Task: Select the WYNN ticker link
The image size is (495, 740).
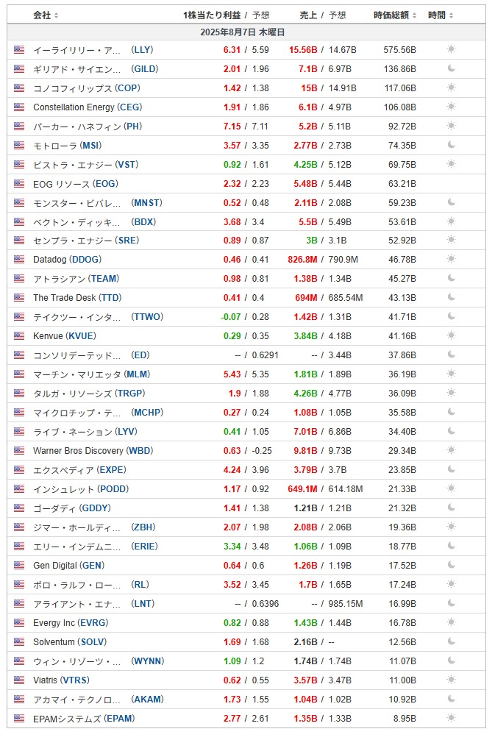Action: tap(148, 661)
